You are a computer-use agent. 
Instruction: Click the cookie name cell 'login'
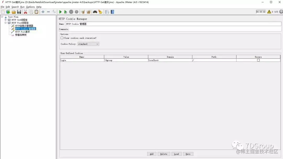(x=82, y=60)
